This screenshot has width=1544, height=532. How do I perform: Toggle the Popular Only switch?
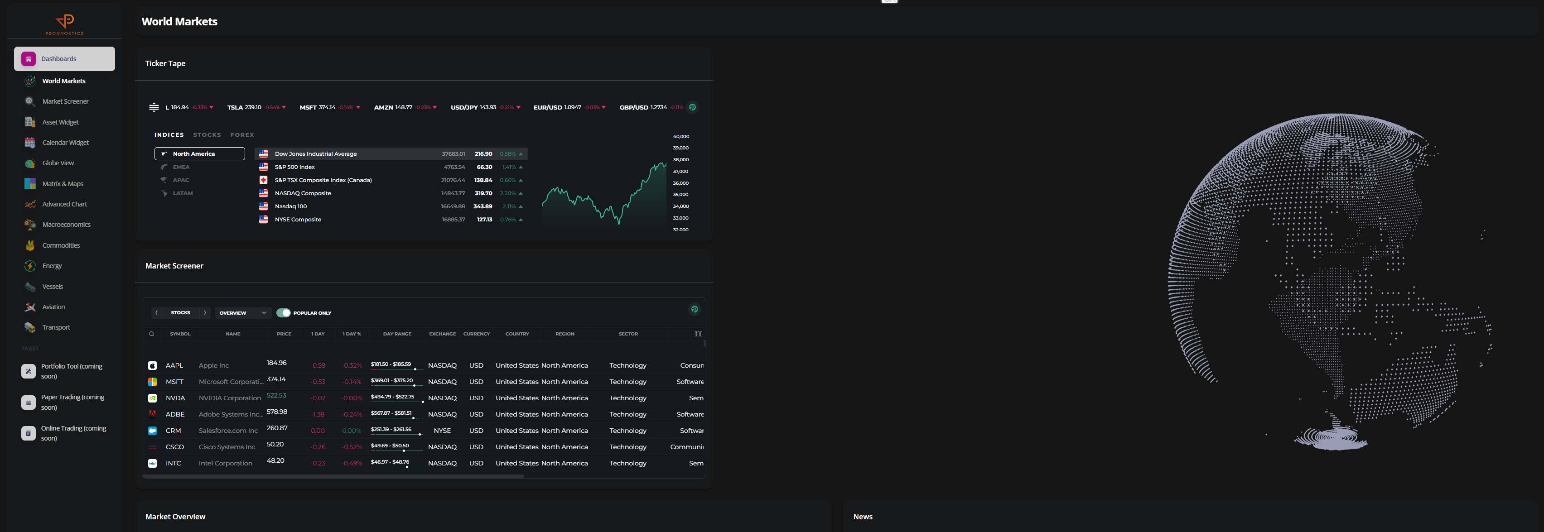284,313
